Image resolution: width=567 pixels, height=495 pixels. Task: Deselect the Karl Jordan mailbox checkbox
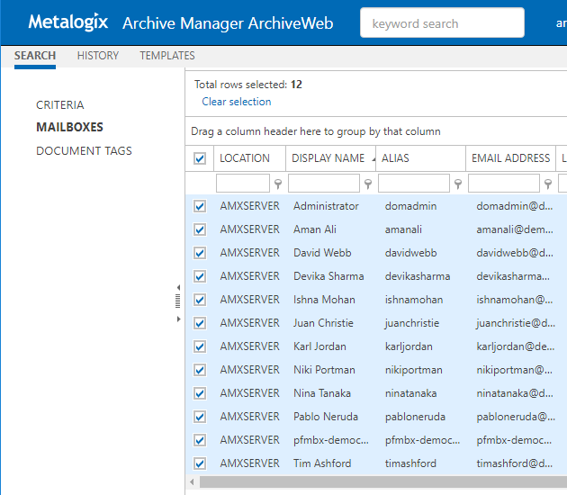tap(200, 346)
